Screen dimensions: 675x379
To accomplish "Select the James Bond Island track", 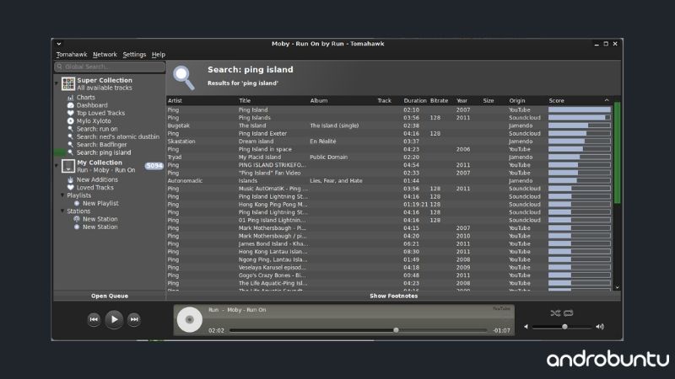I will (389, 244).
